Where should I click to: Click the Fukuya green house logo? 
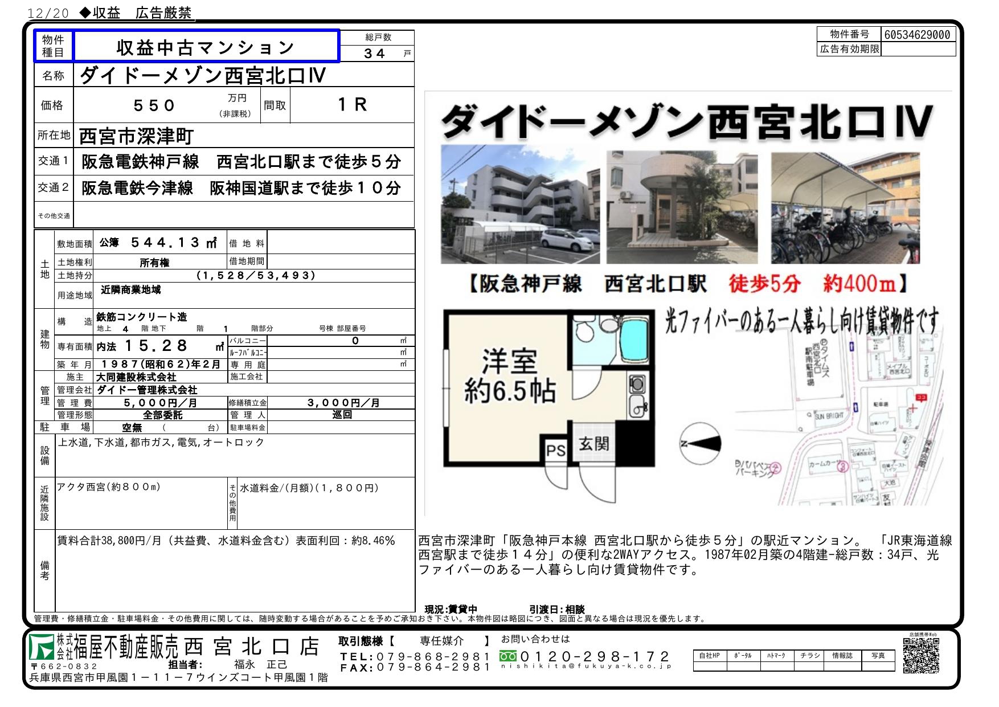click(42, 647)
